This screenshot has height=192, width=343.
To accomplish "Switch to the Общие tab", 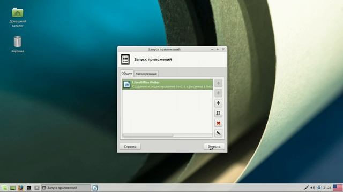I will 126,74.
